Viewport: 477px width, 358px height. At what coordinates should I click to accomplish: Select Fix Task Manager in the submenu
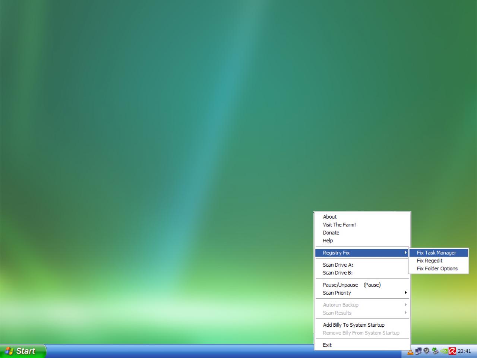click(438, 253)
